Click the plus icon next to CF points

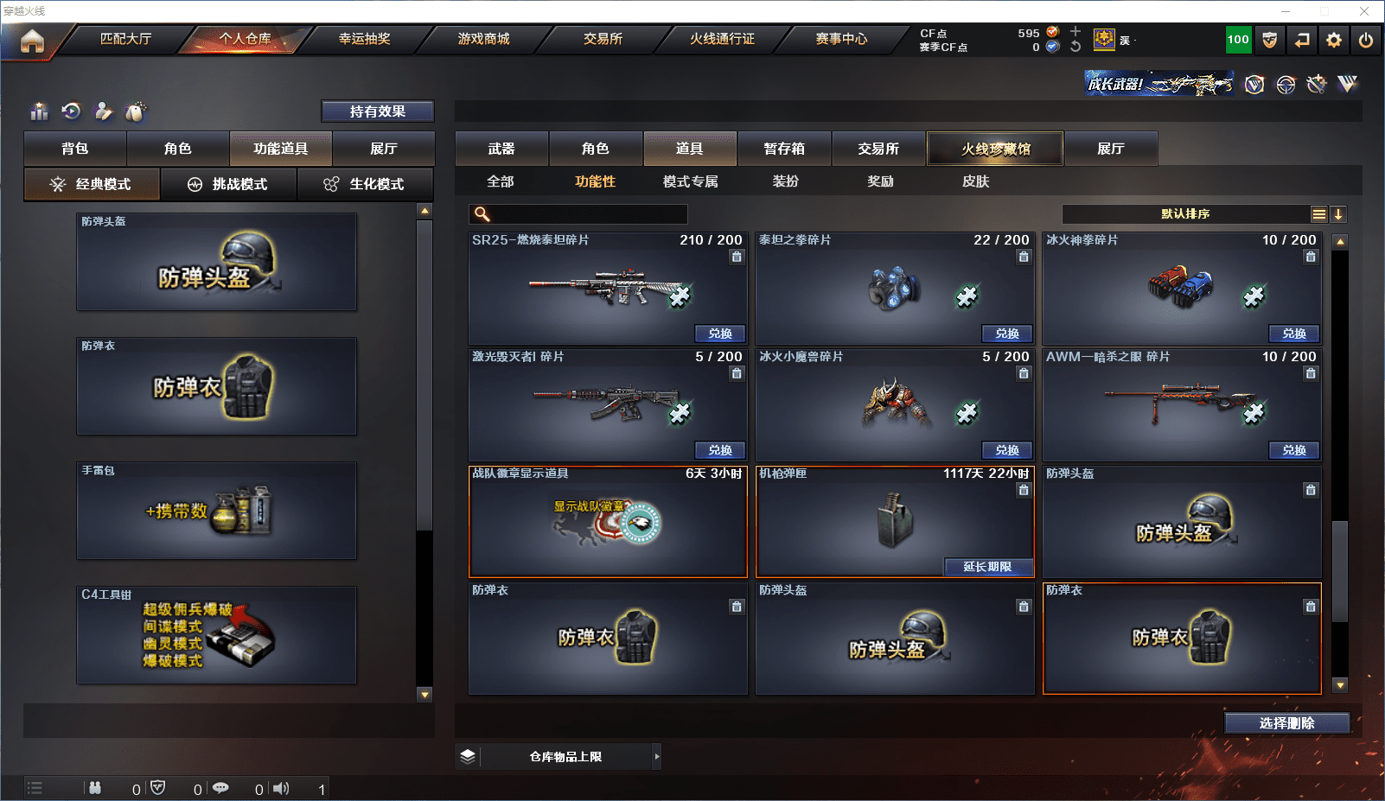[1075, 32]
